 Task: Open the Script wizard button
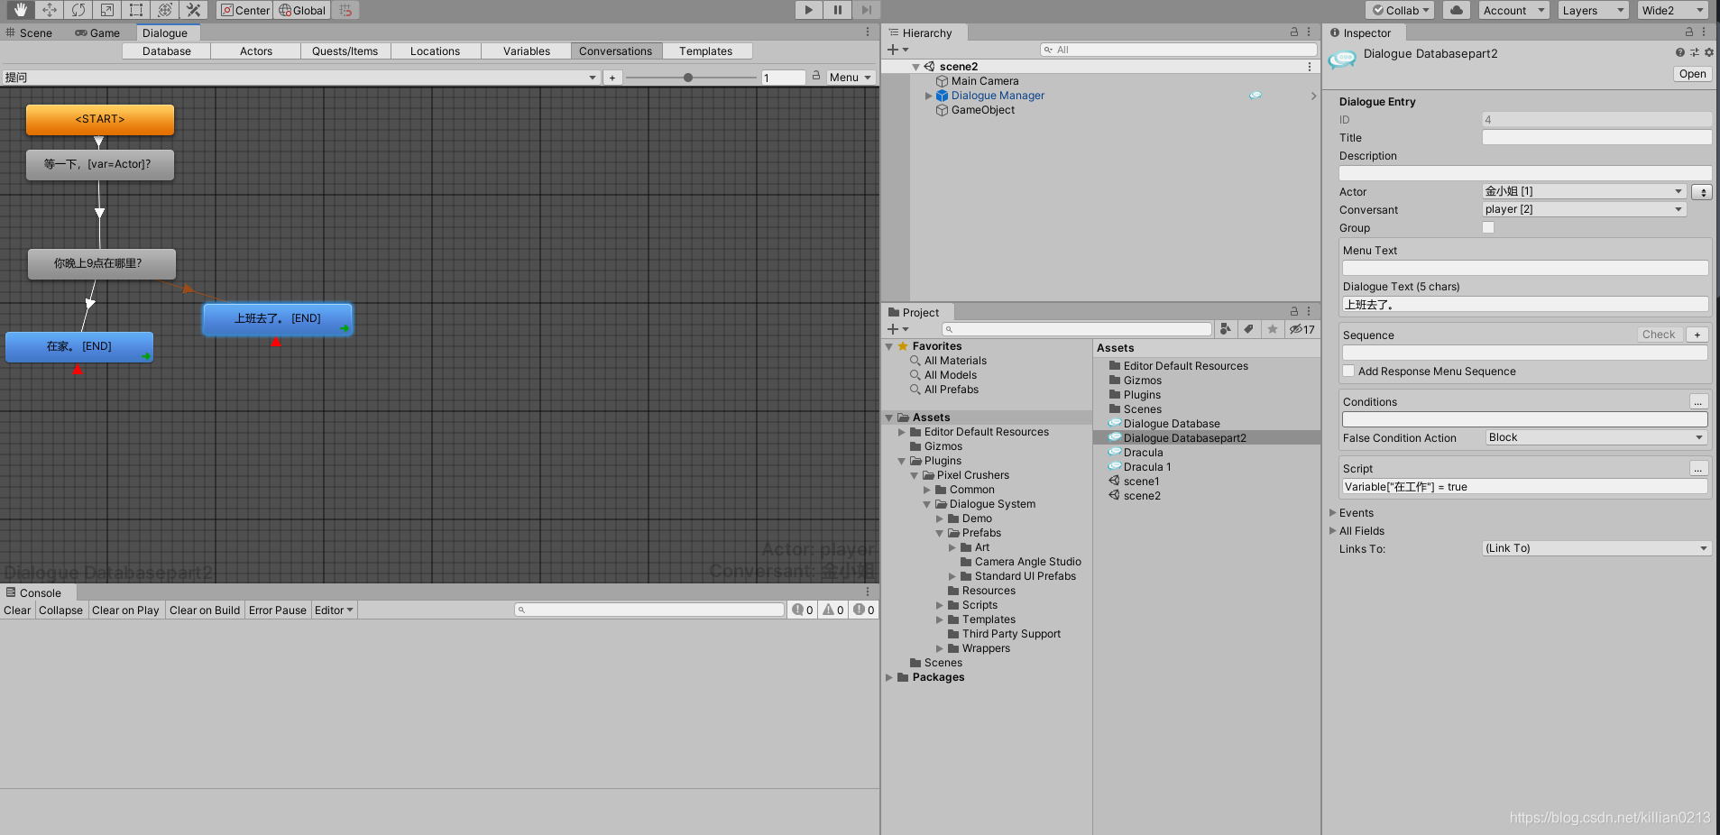tap(1698, 468)
